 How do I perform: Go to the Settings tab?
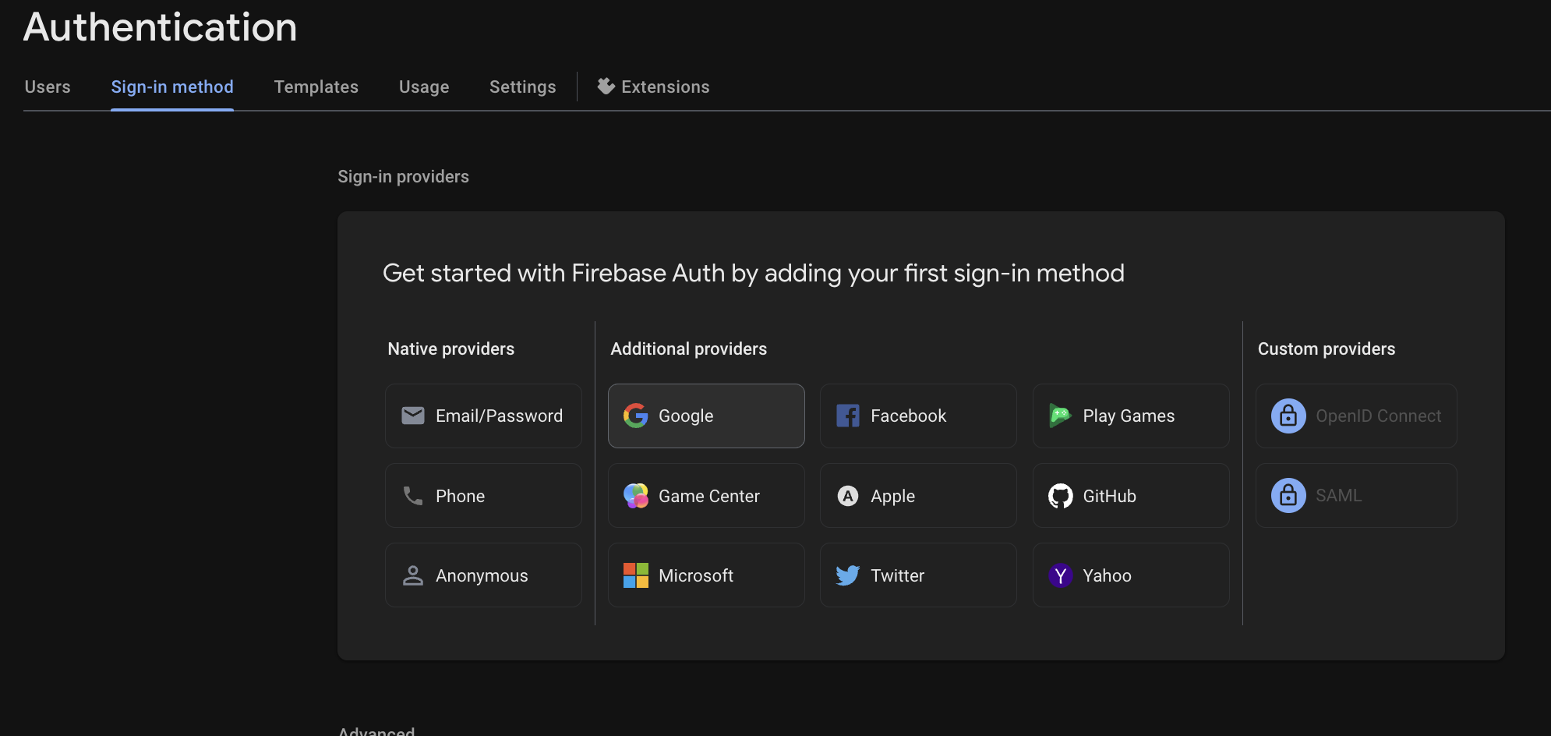pos(523,87)
